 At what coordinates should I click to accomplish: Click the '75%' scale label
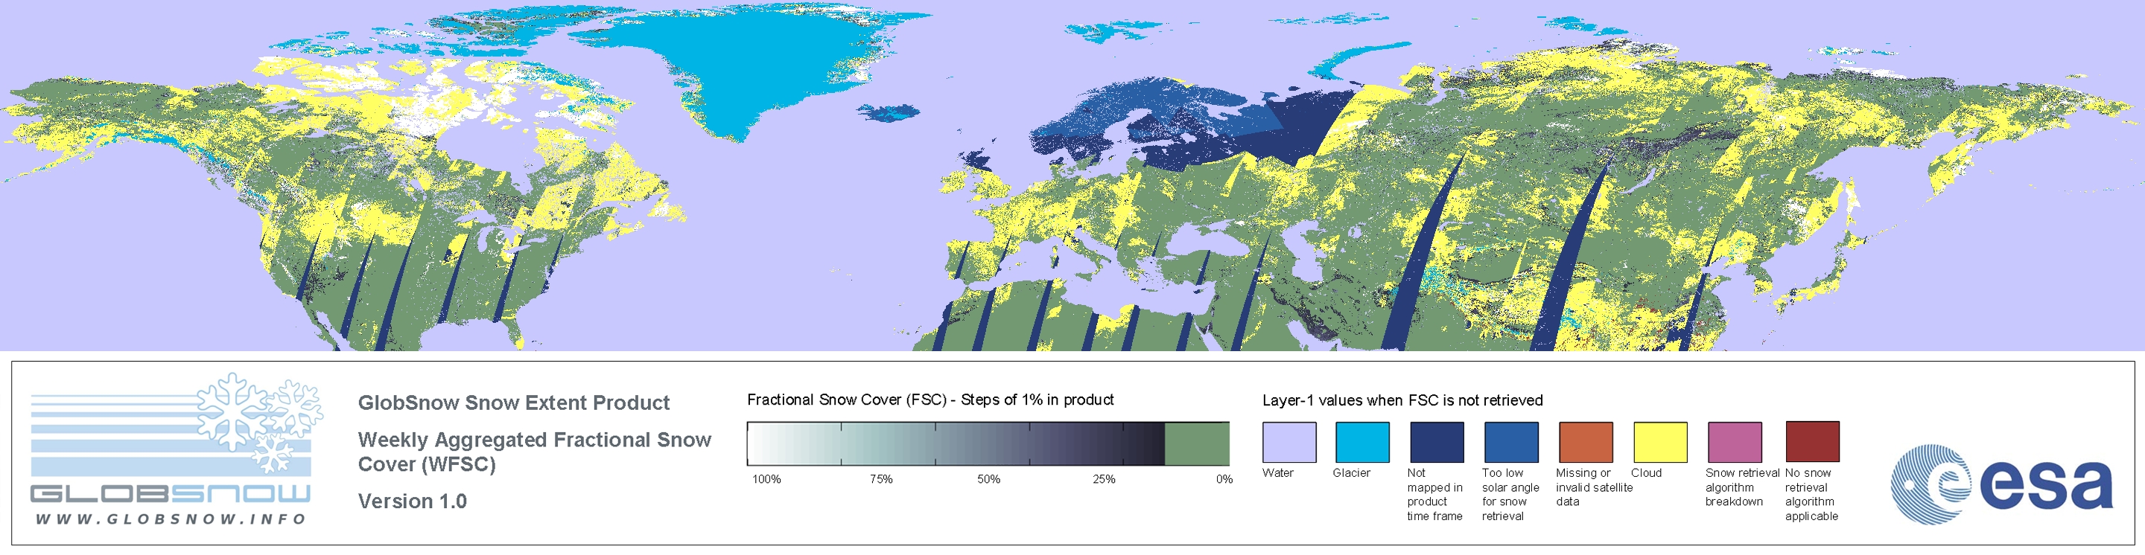coord(881,479)
